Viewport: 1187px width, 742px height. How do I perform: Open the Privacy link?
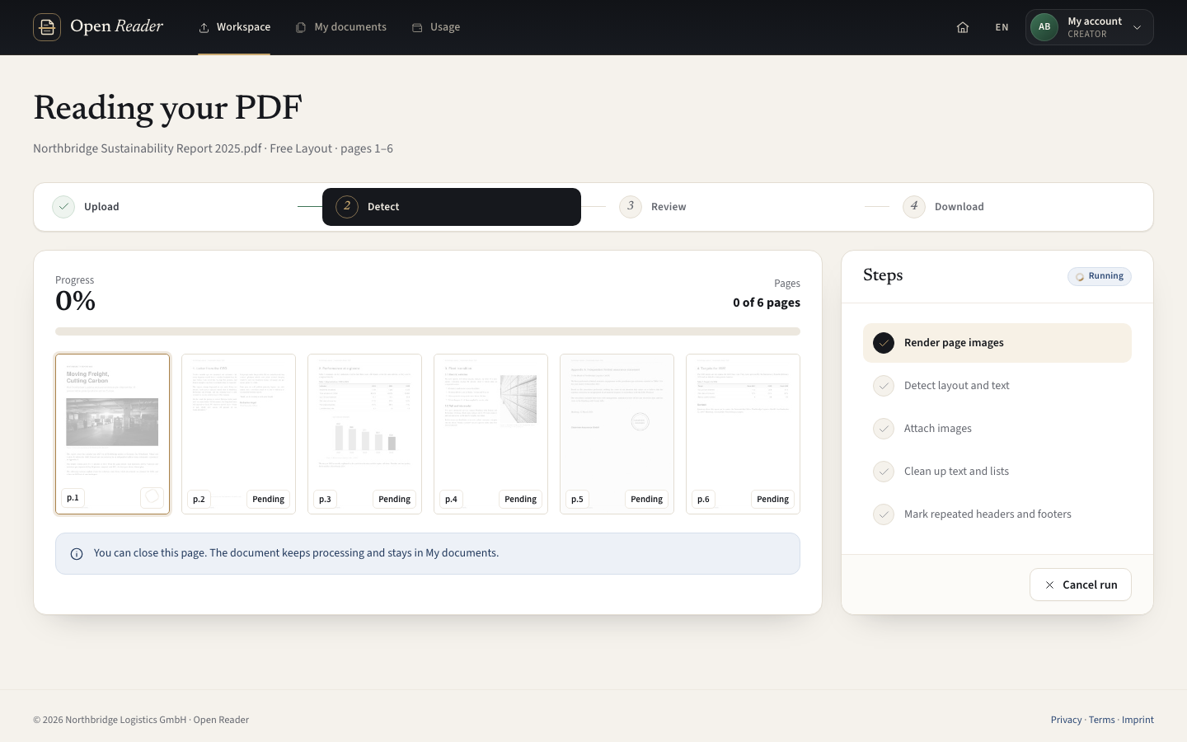pos(1066,720)
